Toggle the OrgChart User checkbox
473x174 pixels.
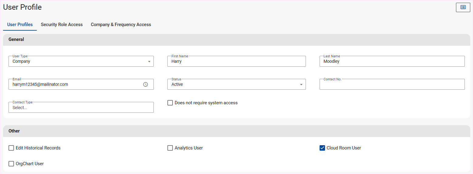click(x=11, y=164)
